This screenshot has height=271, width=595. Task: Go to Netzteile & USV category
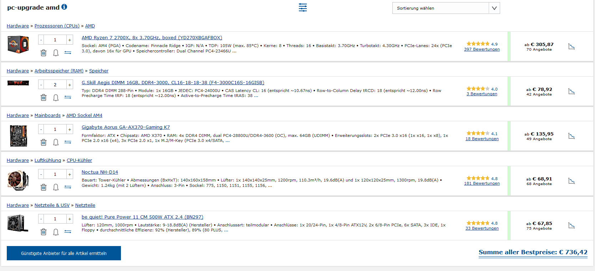click(52, 205)
